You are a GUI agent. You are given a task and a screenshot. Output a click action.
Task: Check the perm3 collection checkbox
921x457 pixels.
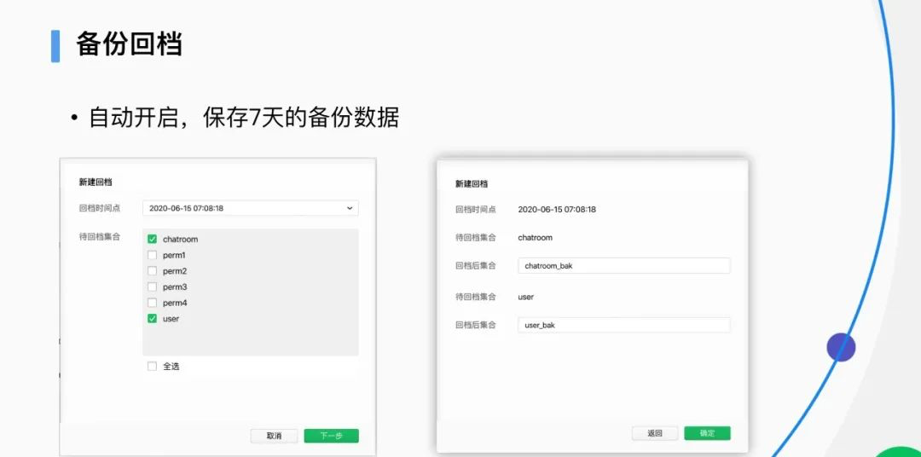click(x=152, y=286)
